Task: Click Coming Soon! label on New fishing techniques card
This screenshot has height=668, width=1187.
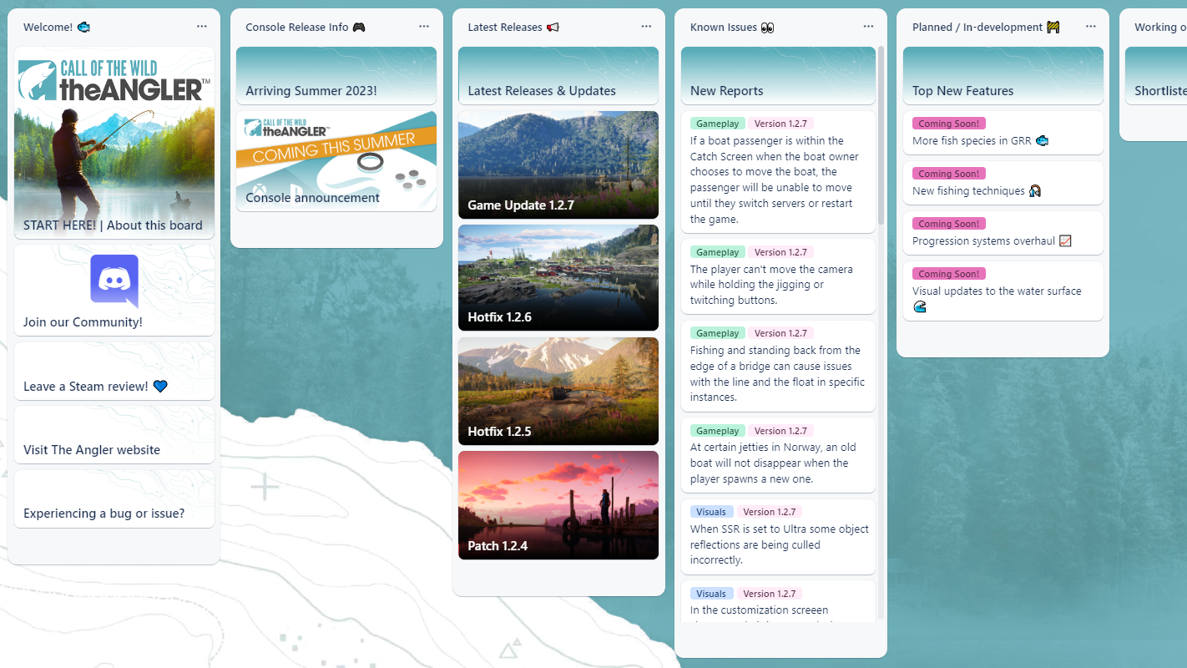Action: [948, 174]
